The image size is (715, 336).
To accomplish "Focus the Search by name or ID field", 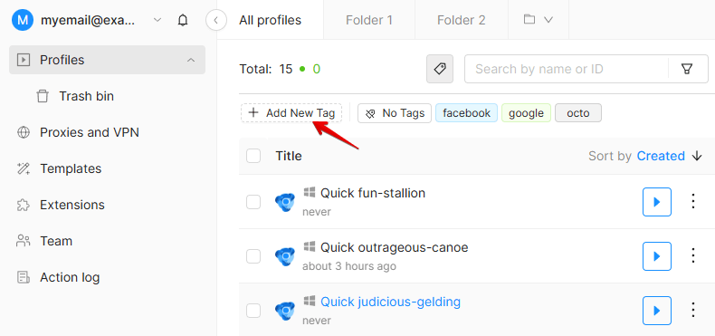I will (x=567, y=69).
